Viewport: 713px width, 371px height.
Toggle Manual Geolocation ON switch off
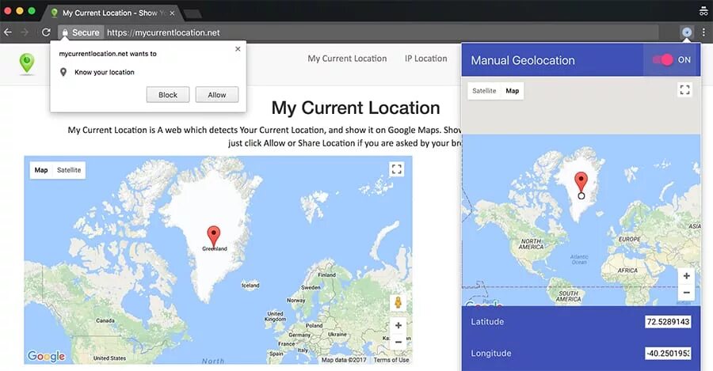click(662, 59)
